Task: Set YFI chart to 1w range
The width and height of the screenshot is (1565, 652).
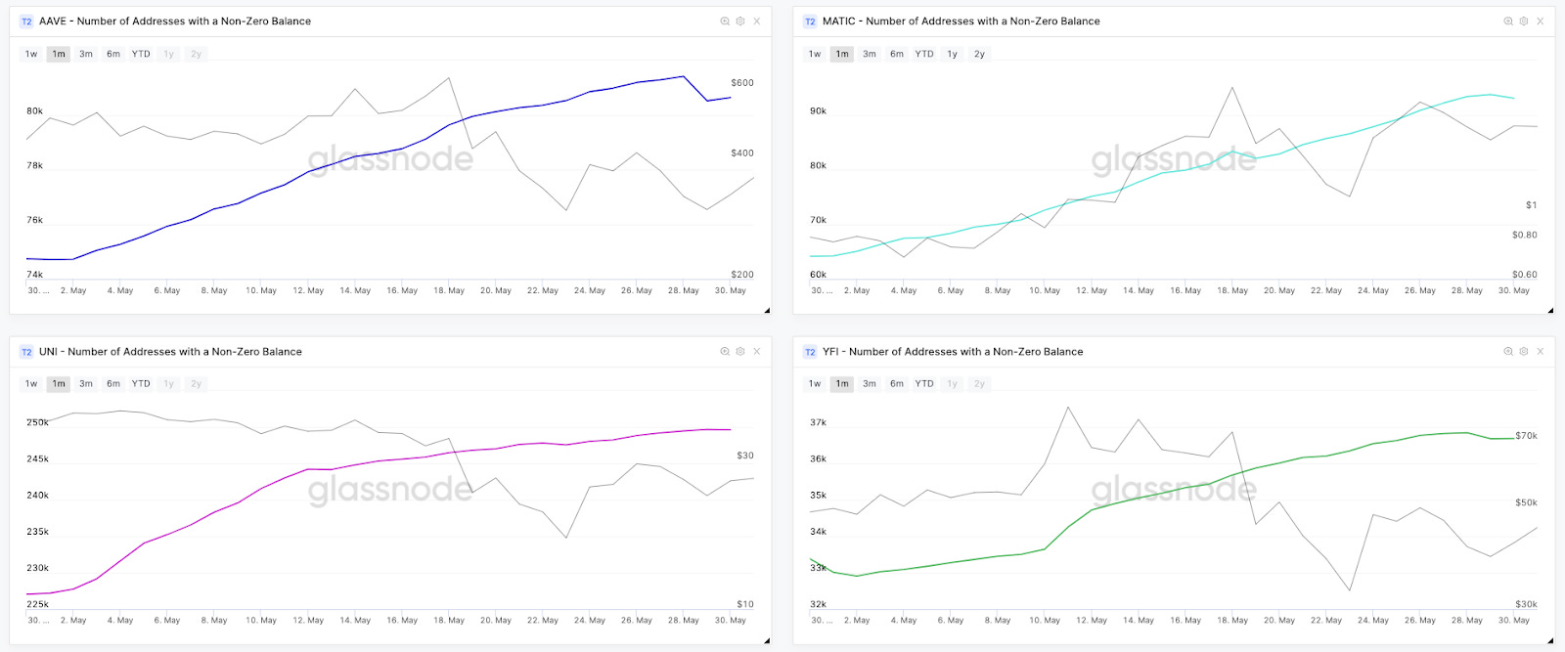Action: [x=815, y=384]
